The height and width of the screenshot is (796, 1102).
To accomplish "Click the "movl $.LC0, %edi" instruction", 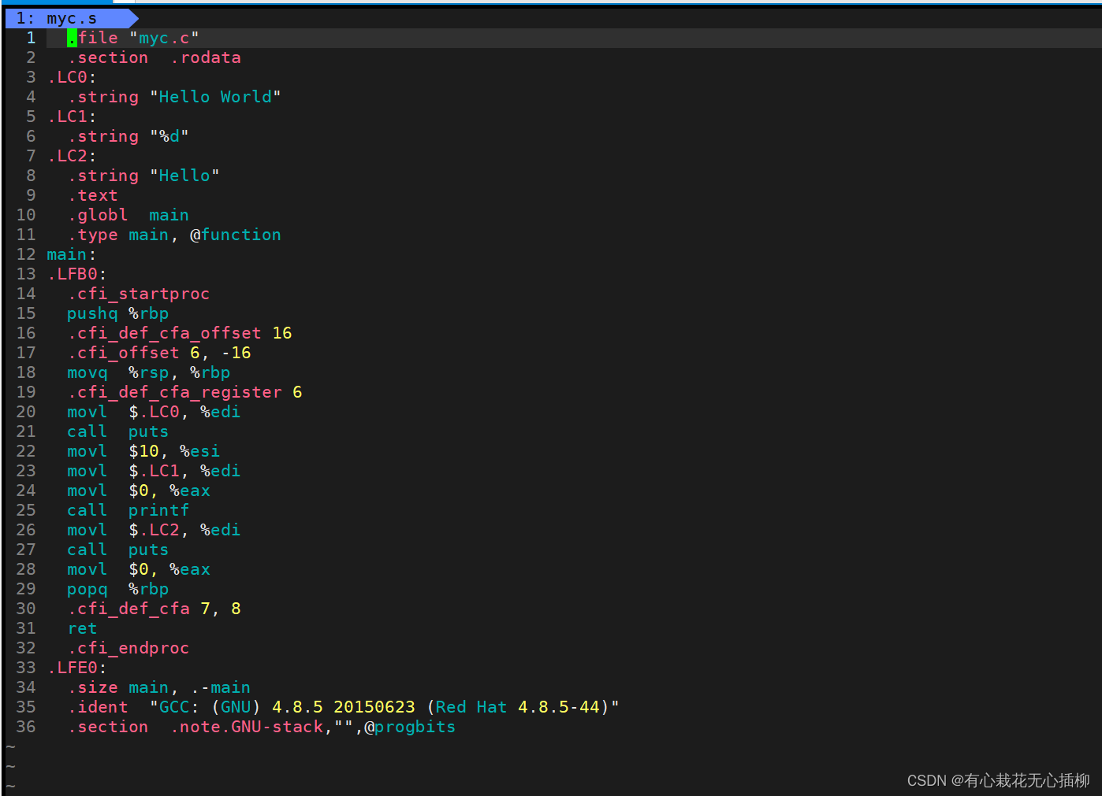I will [154, 412].
